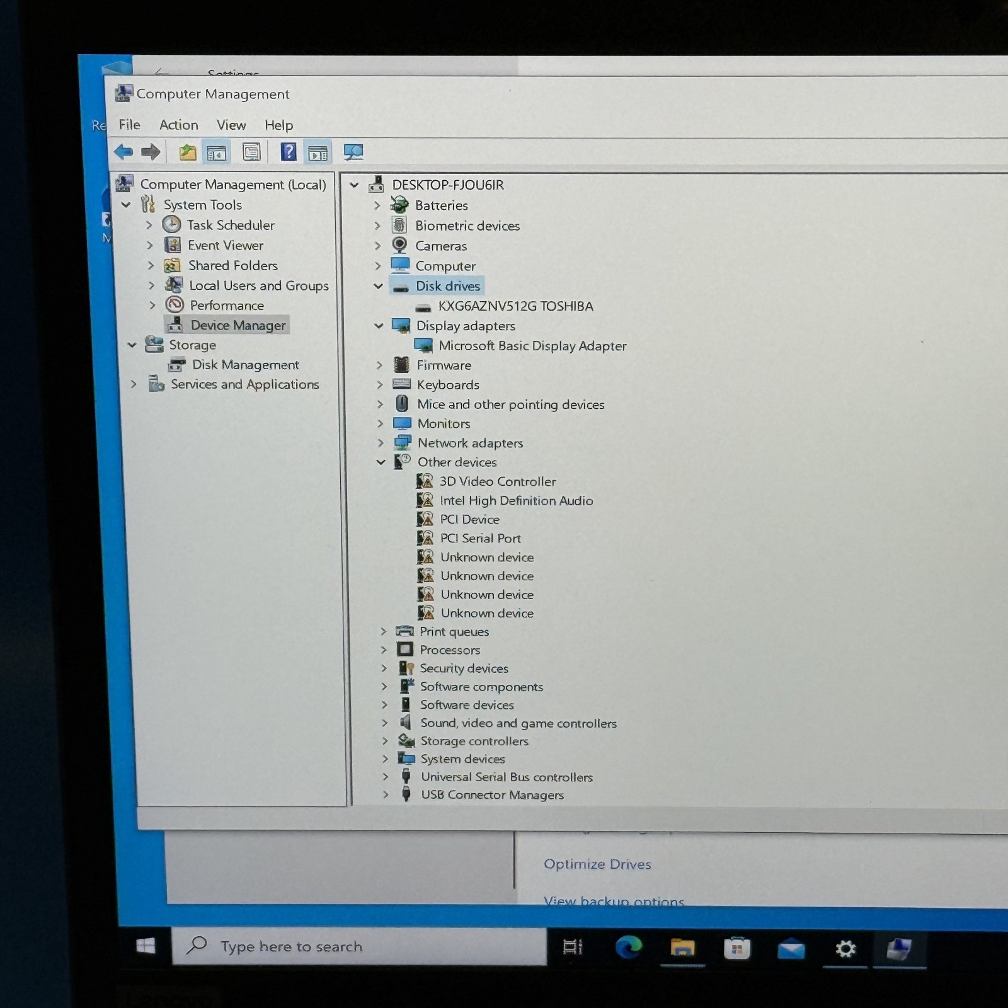Viewport: 1008px width, 1008px height.
Task: Expand the Task Scheduler node
Action: [149, 225]
